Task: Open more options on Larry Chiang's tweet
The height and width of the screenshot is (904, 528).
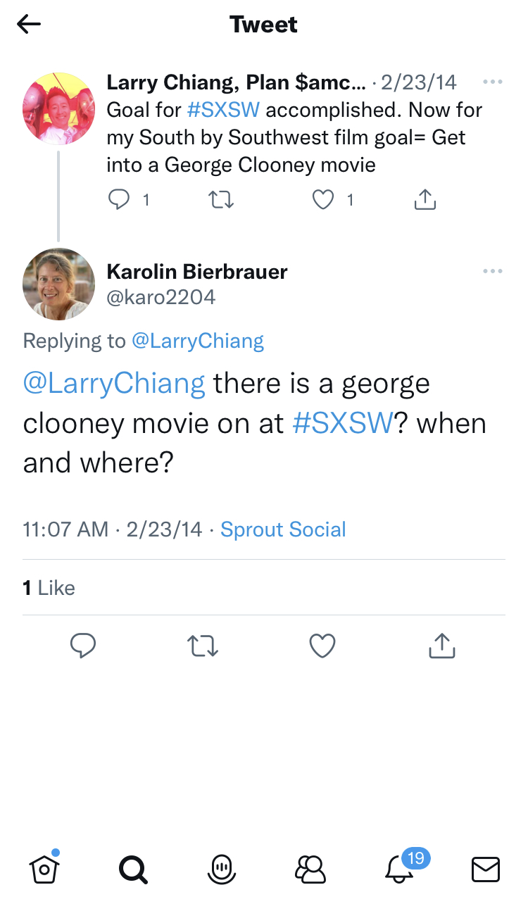Action: click(x=493, y=82)
